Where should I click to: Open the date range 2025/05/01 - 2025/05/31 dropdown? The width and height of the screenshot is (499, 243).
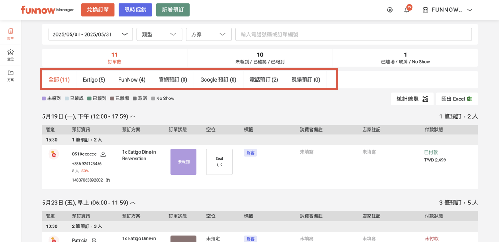tap(90, 34)
